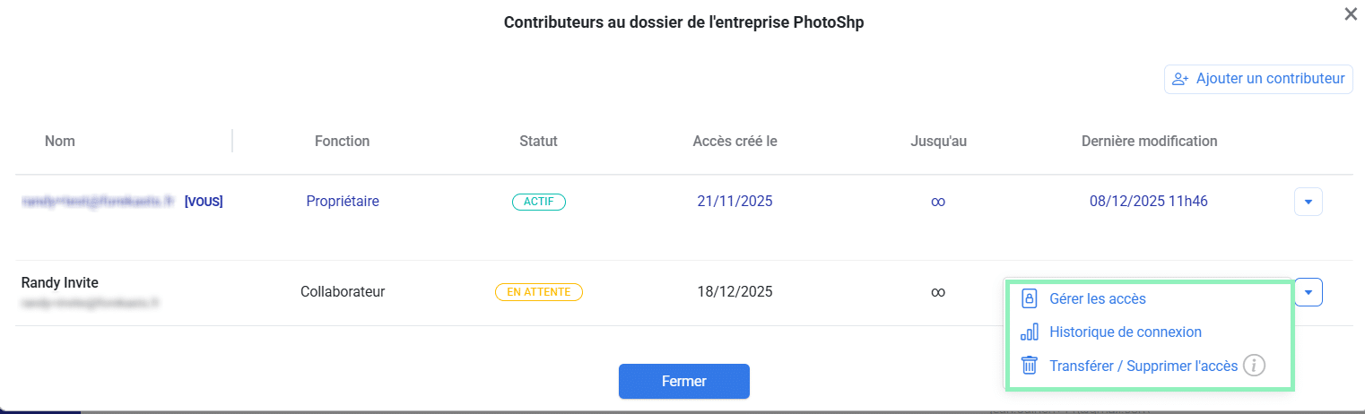
Task: Click the lock icon beside Gérer les accès
Action: (x=1030, y=298)
